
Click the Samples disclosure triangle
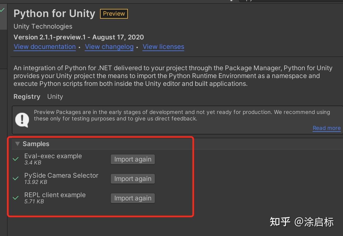point(18,144)
